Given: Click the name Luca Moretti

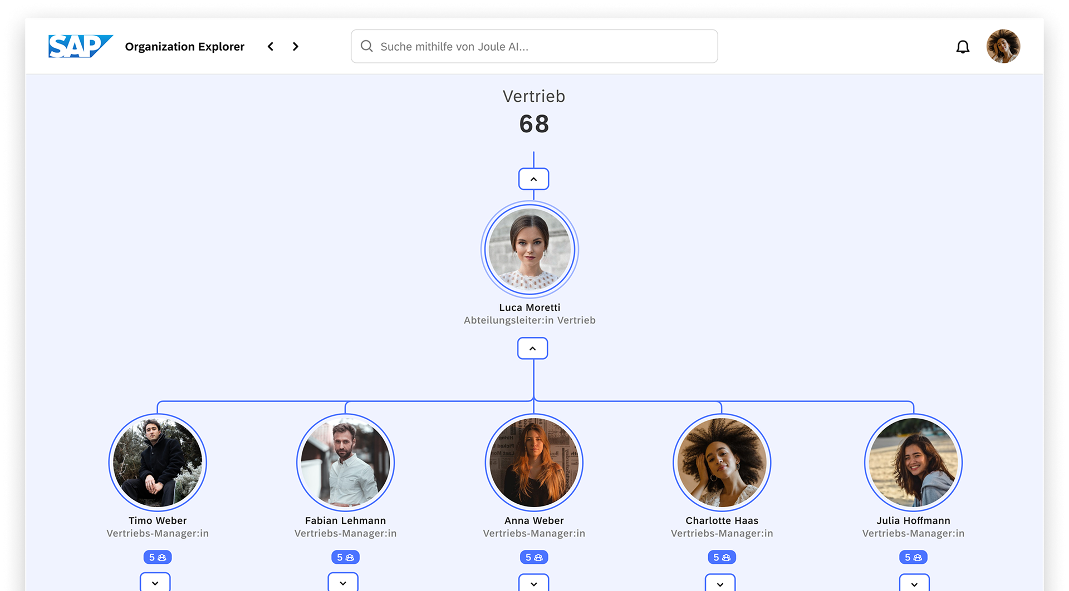Looking at the screenshot, I should pyautogui.click(x=529, y=307).
